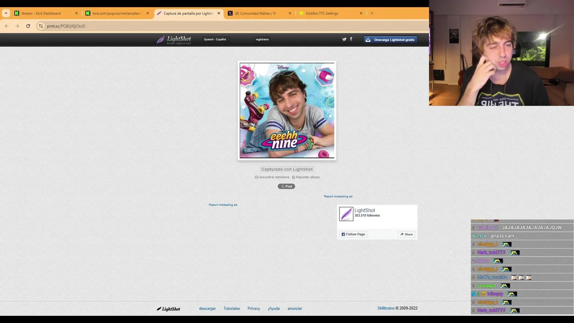This screenshot has height=323, width=574.
Task: Click the Facebook Follow Page button
Action: [x=353, y=234]
